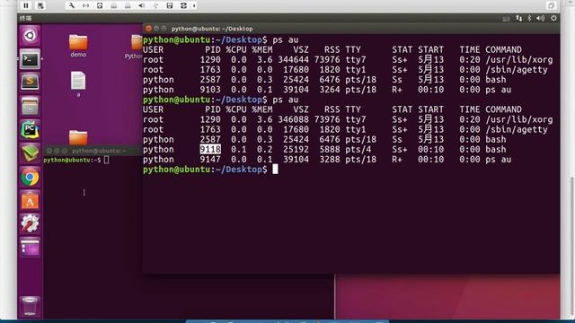Select the file named a on desktop

point(78,84)
